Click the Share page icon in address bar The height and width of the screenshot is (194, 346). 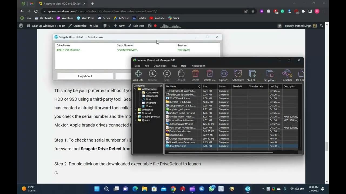246,11
